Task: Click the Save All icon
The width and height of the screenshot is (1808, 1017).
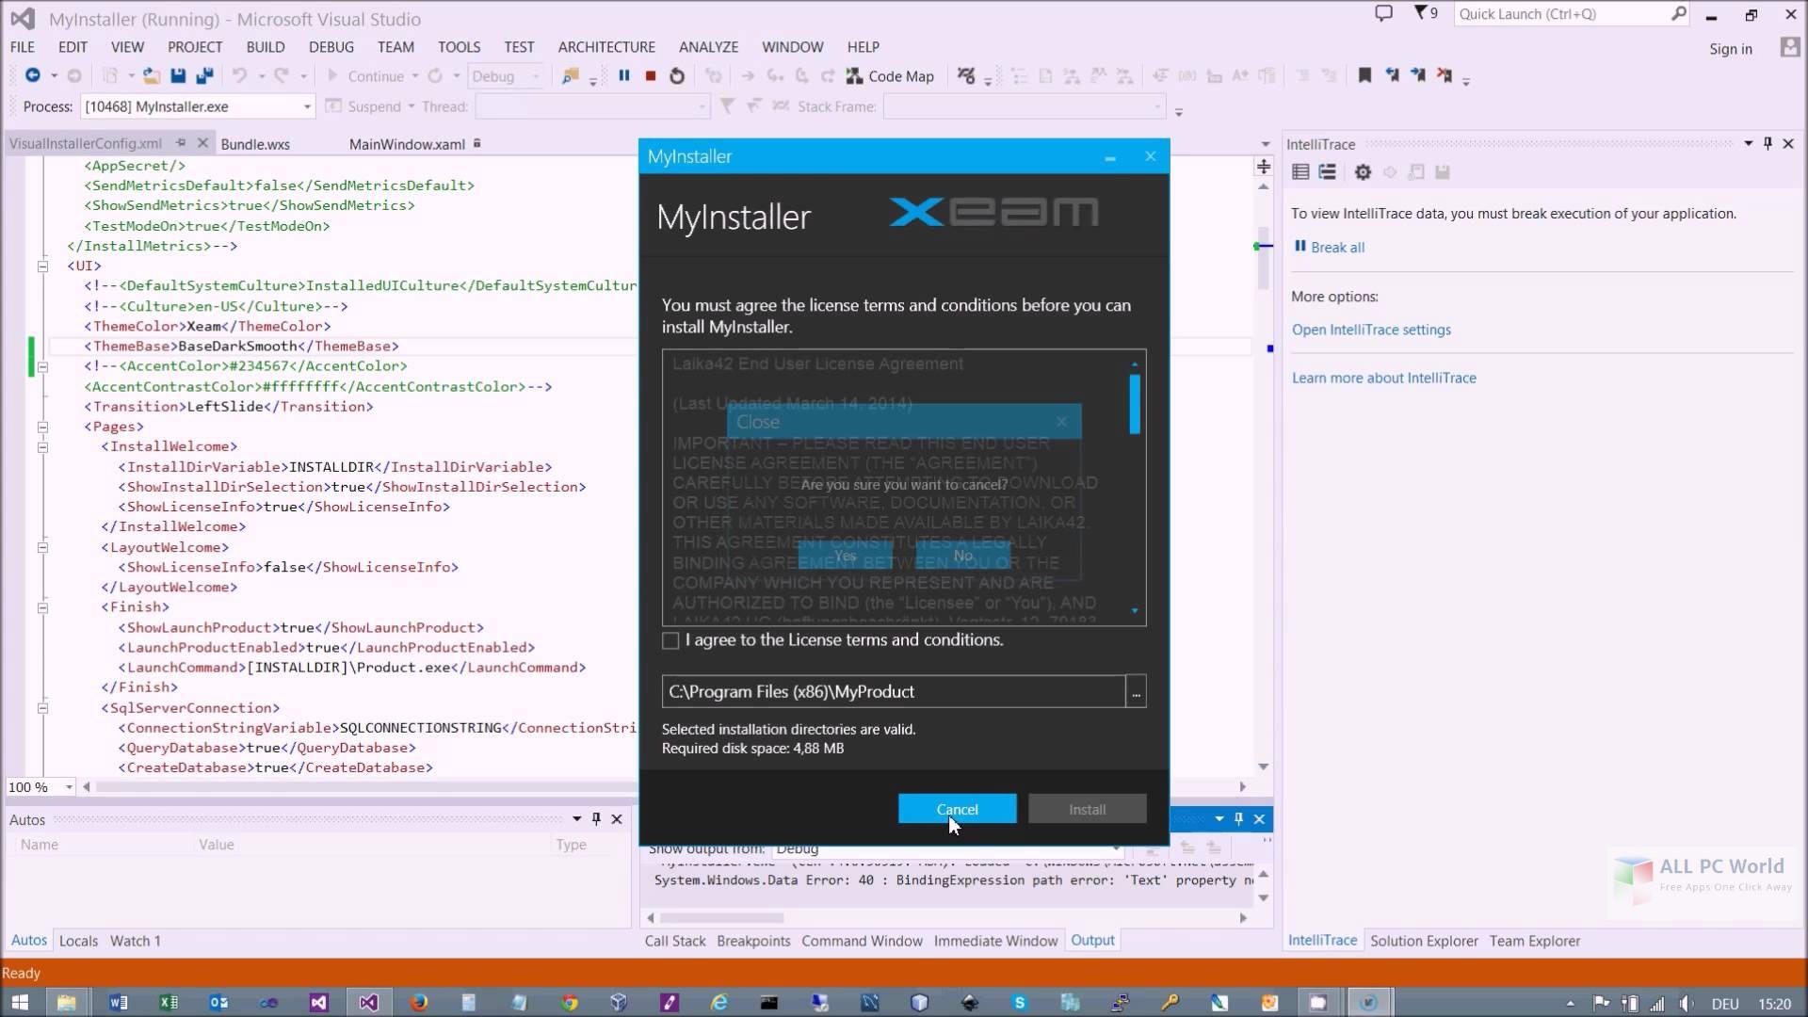Action: point(204,75)
